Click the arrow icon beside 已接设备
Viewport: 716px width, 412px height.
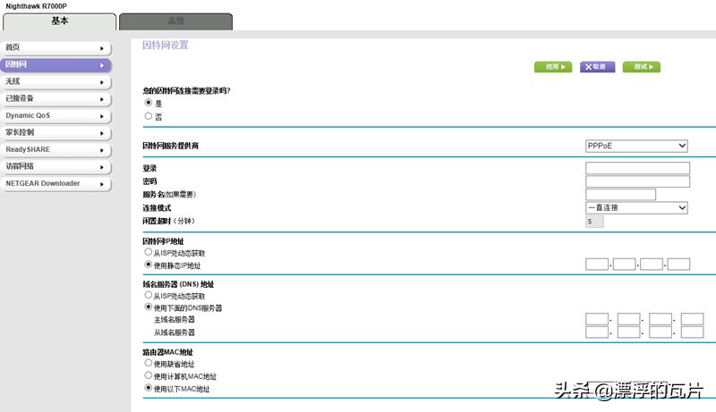102,99
